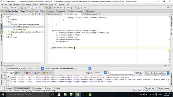Open the VCS menu
This screenshot has height=97, width=173.
[56, 4]
